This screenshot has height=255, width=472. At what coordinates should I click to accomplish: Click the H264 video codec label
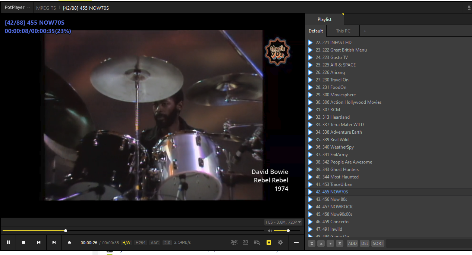pyautogui.click(x=141, y=243)
